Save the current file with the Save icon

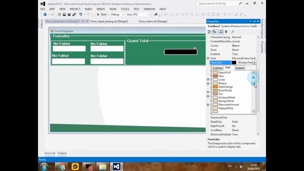pyautogui.click(x=69, y=15)
